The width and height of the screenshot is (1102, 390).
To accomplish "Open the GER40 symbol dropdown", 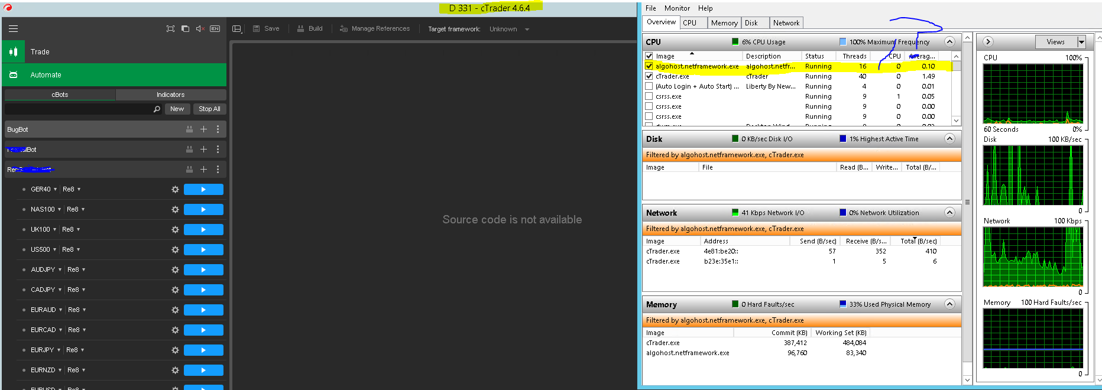I will [55, 190].
